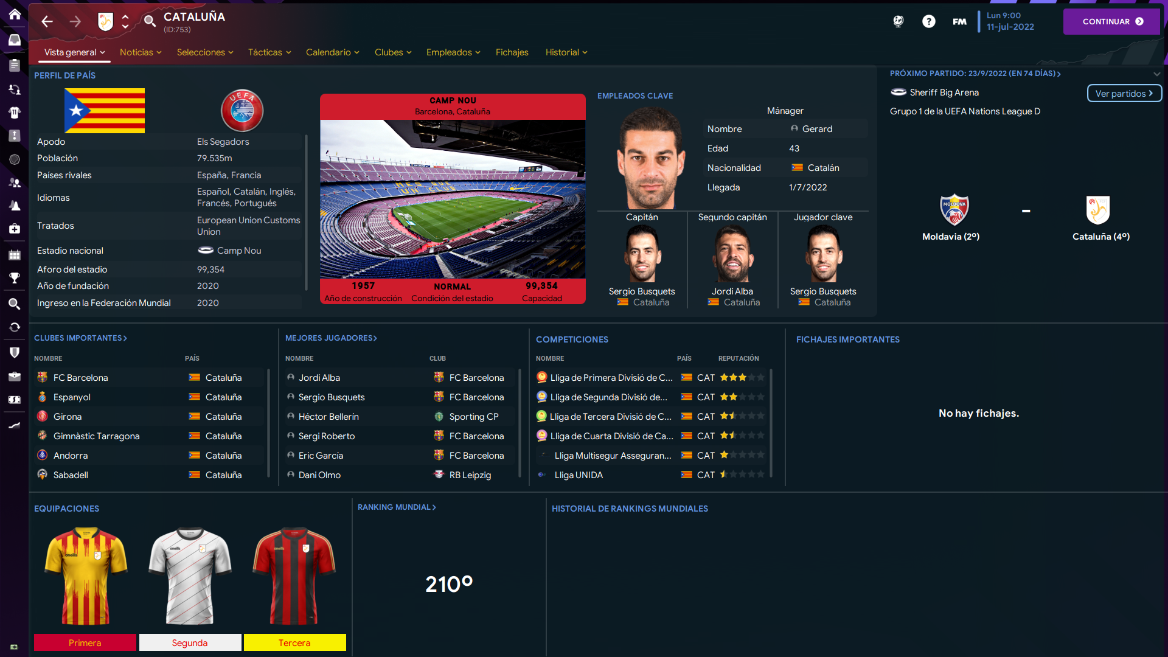
Task: Open the Fichajes tab
Action: (512, 52)
